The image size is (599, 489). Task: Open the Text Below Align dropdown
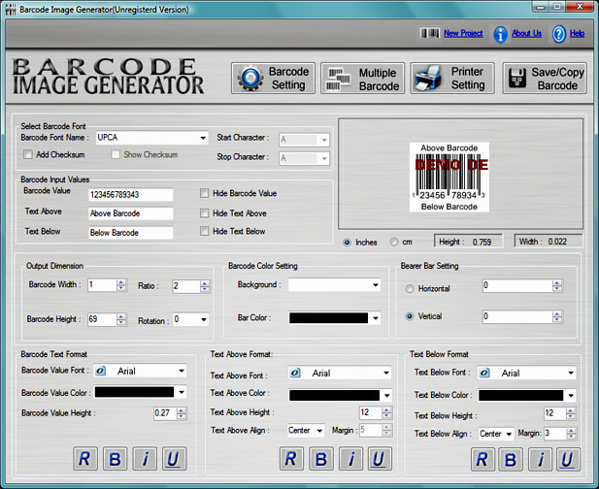click(509, 434)
